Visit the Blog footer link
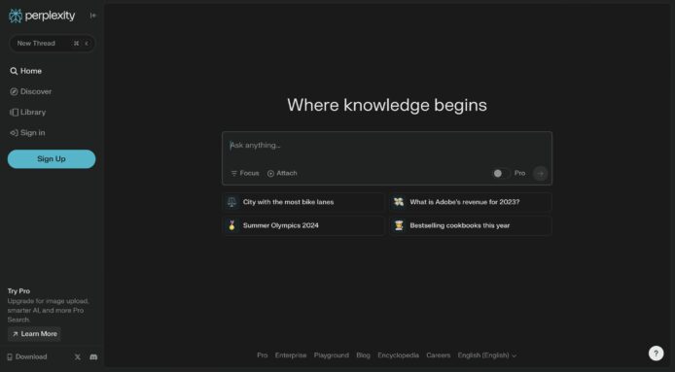The height and width of the screenshot is (372, 675). [363, 355]
